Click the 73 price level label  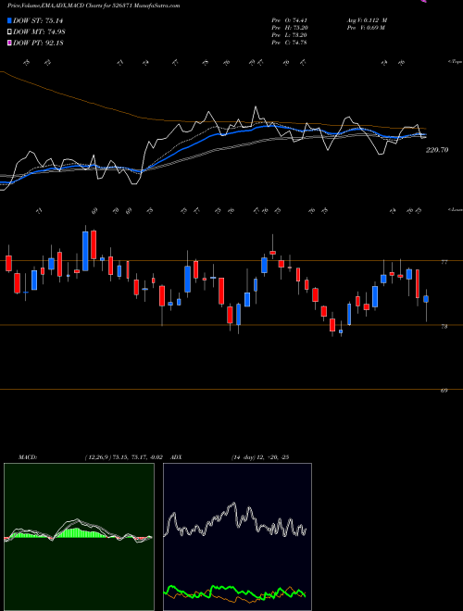pyautogui.click(x=444, y=327)
